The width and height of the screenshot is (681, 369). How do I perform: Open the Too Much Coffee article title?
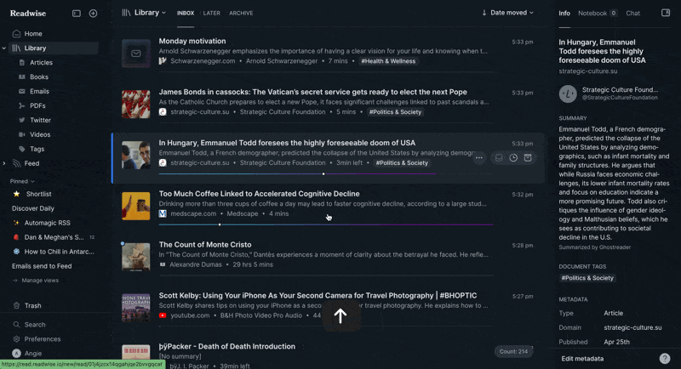pyautogui.click(x=259, y=194)
